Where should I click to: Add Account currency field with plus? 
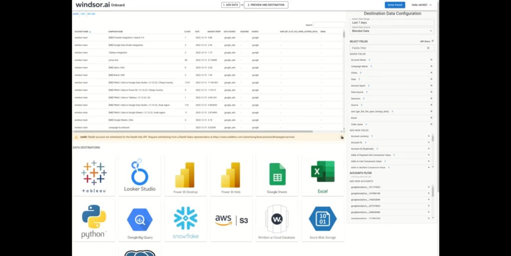click(429, 136)
